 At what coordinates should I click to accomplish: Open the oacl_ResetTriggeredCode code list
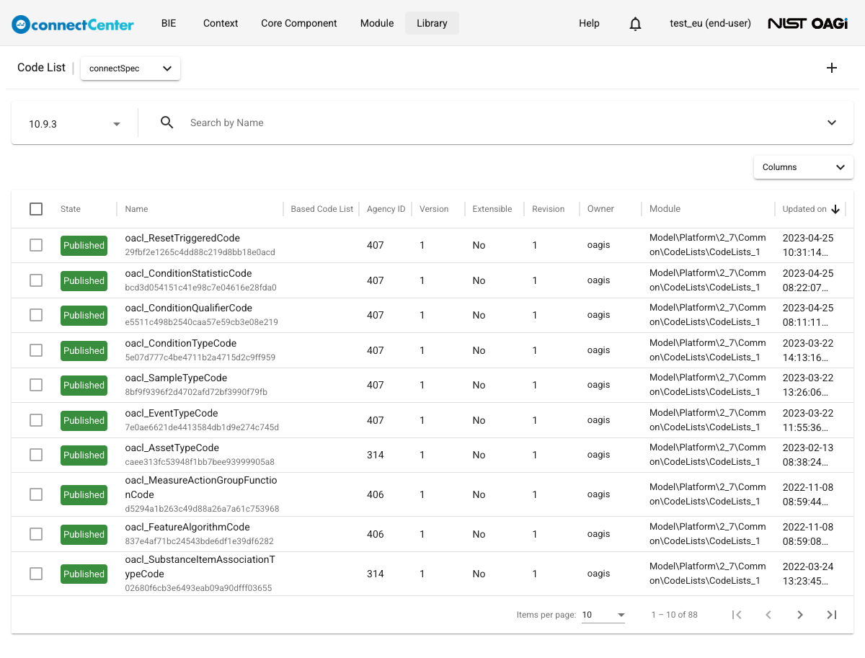click(x=182, y=239)
